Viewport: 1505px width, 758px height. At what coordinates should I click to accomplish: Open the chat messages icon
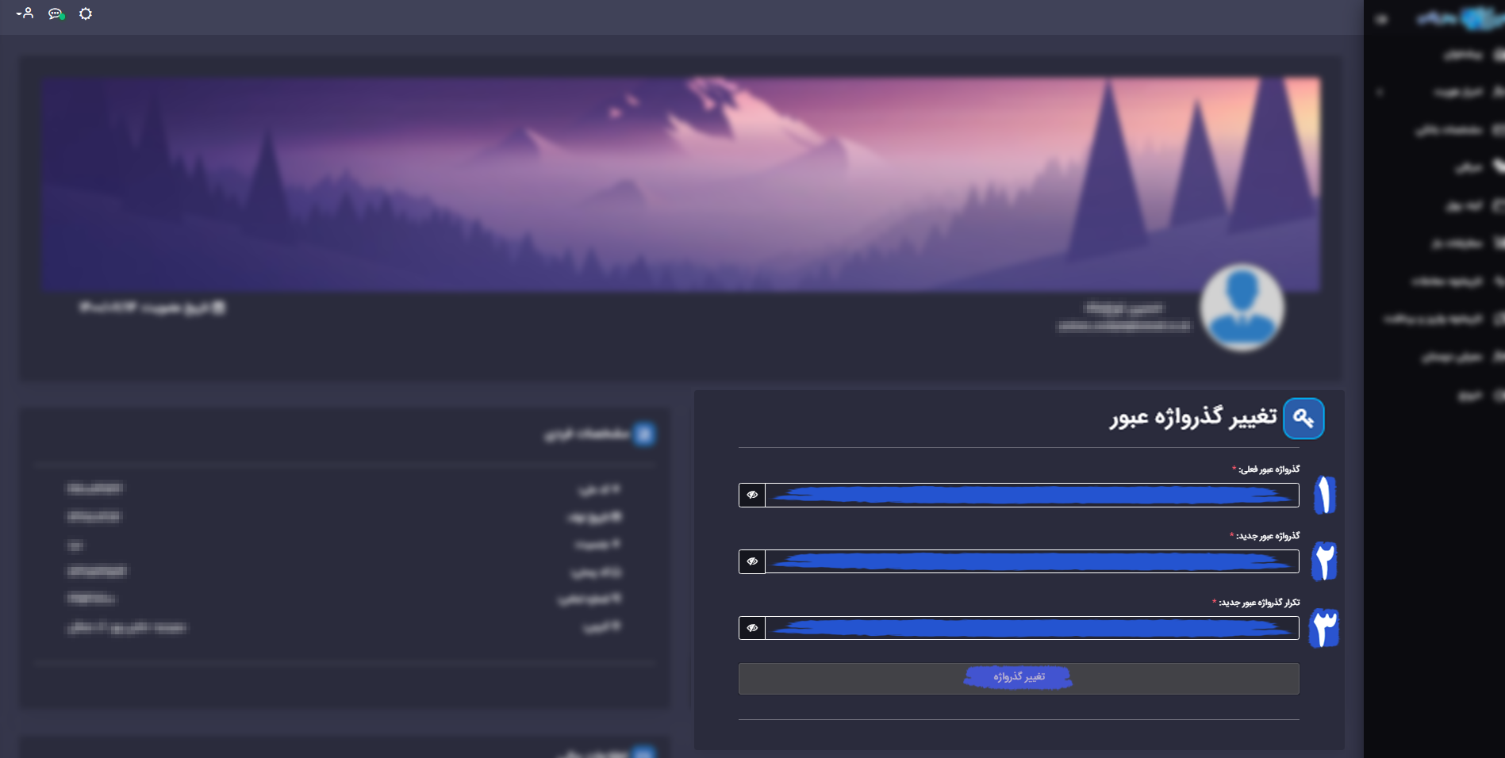[56, 13]
